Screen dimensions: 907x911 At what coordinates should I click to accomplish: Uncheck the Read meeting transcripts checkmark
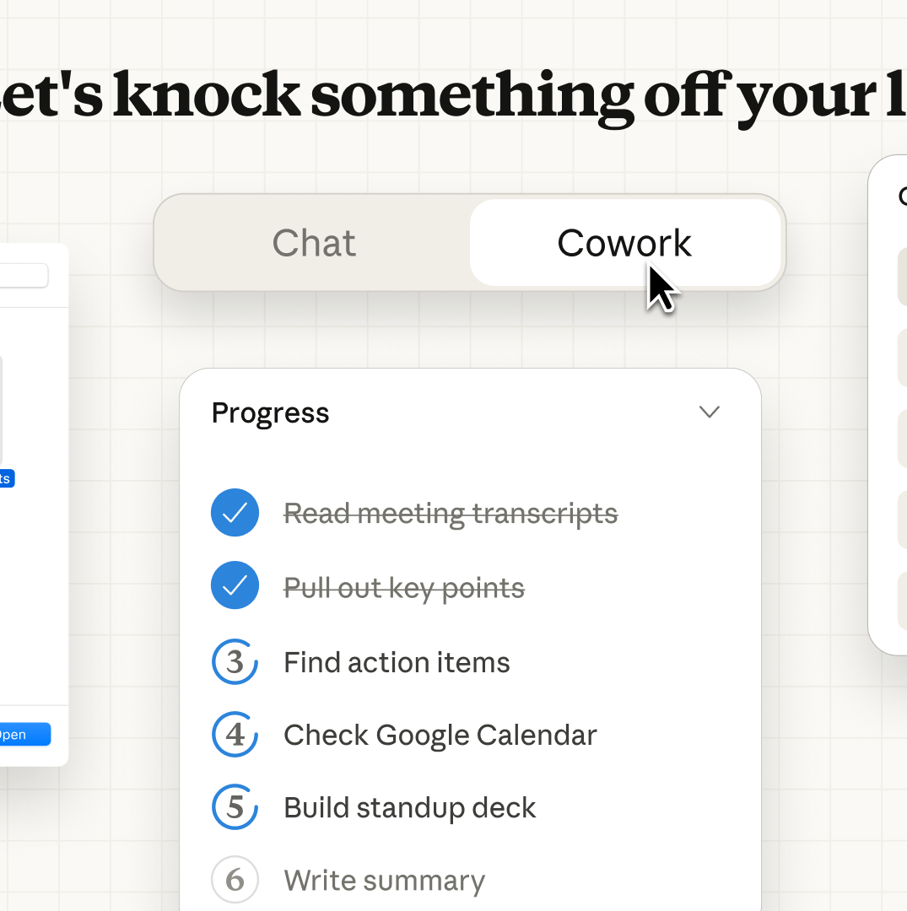click(x=235, y=513)
